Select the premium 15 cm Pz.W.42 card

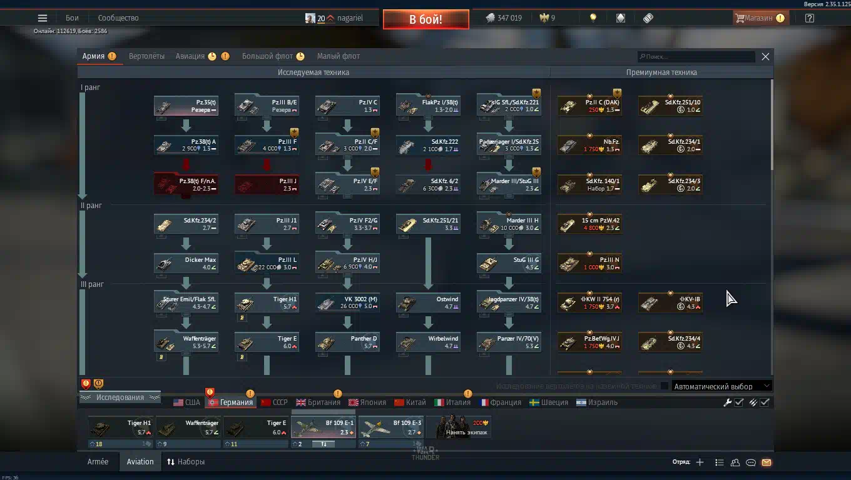pos(589,224)
